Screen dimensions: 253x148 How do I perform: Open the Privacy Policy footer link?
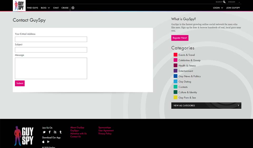coord(105,134)
